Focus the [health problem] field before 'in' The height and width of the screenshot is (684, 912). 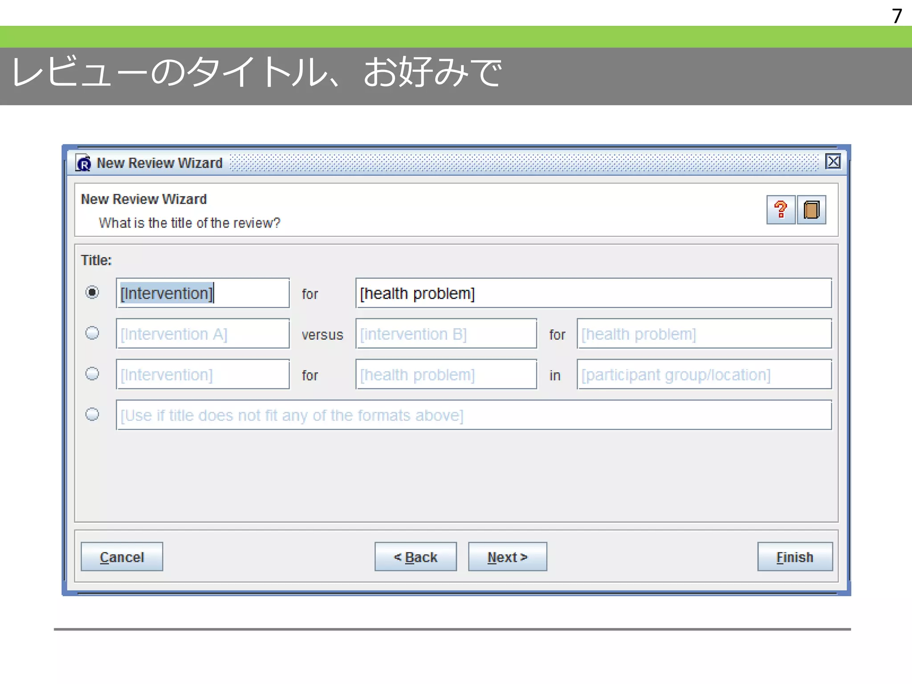[x=446, y=375]
